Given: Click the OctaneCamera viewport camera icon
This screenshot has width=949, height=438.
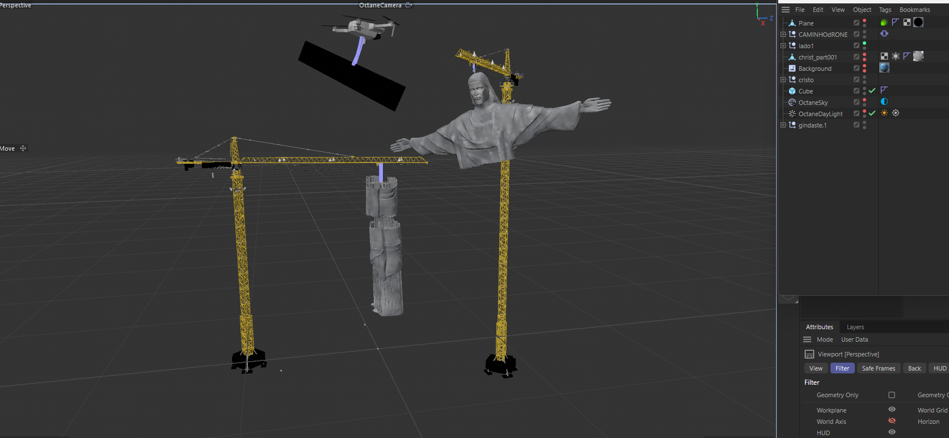Looking at the screenshot, I should [409, 5].
